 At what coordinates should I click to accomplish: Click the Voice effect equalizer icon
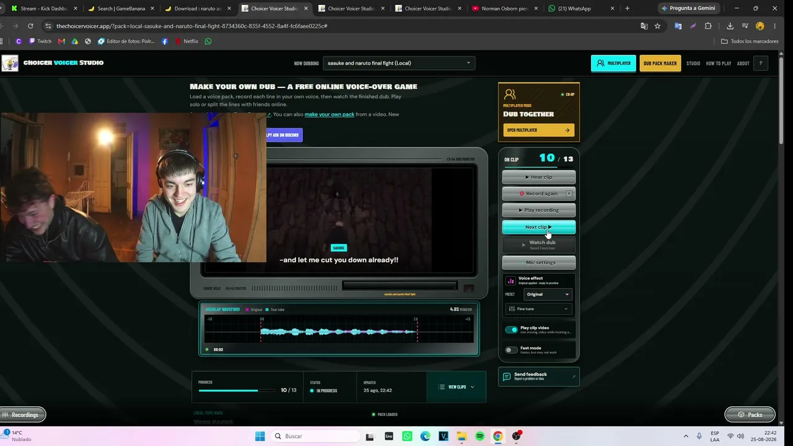[x=510, y=281]
